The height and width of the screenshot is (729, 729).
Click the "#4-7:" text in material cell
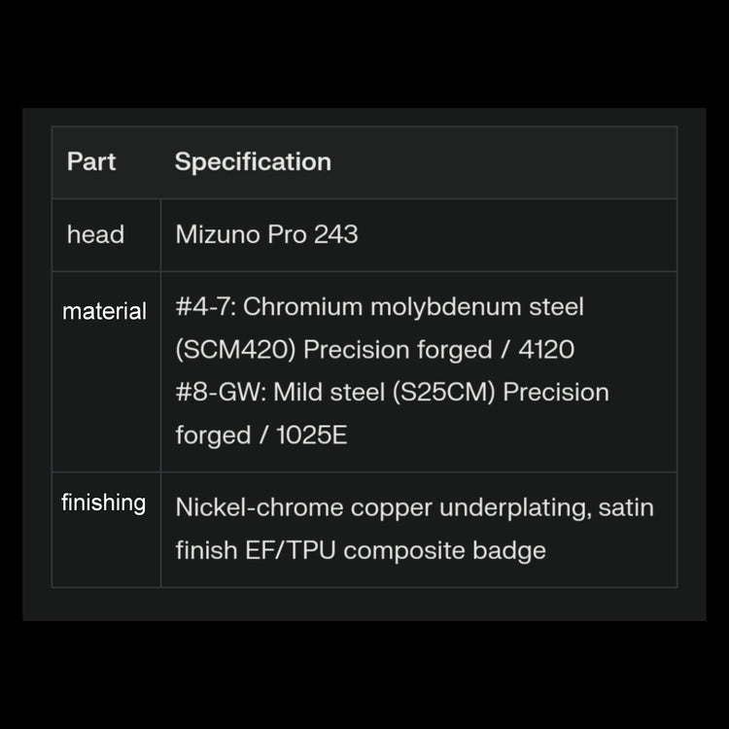[x=205, y=307]
